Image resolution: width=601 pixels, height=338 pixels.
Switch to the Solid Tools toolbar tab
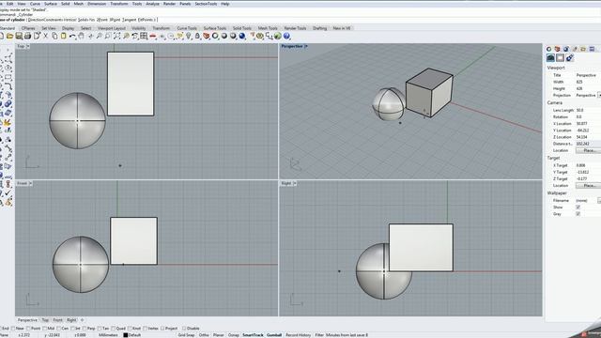242,28
